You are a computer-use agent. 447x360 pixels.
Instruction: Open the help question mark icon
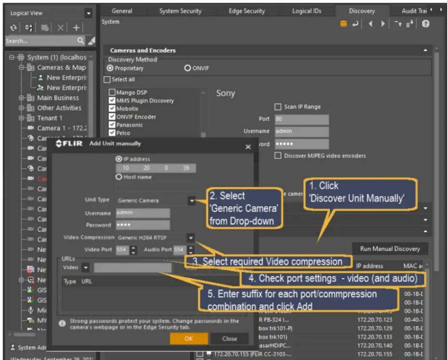tap(426, 24)
